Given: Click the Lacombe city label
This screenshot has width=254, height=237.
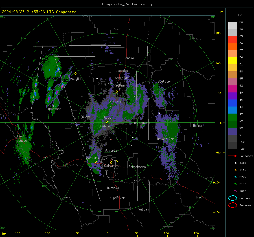Looking at the screenshot, I should pos(122,71).
